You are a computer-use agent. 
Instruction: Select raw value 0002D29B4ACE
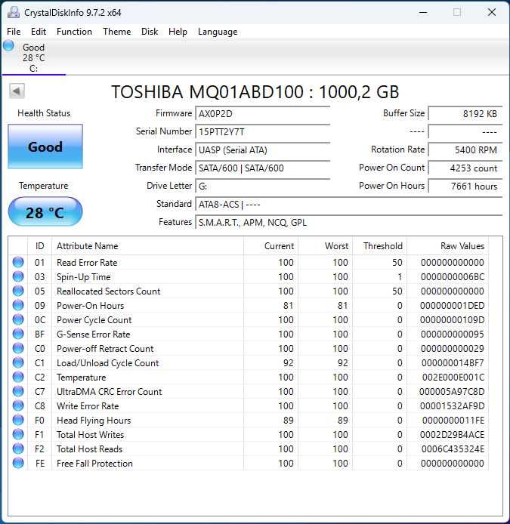452,435
